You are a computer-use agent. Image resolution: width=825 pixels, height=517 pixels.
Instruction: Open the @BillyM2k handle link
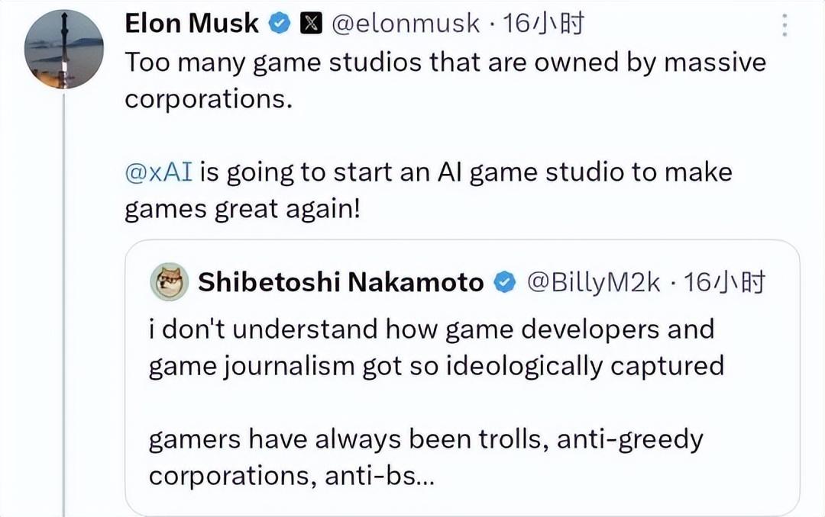pyautogui.click(x=594, y=283)
